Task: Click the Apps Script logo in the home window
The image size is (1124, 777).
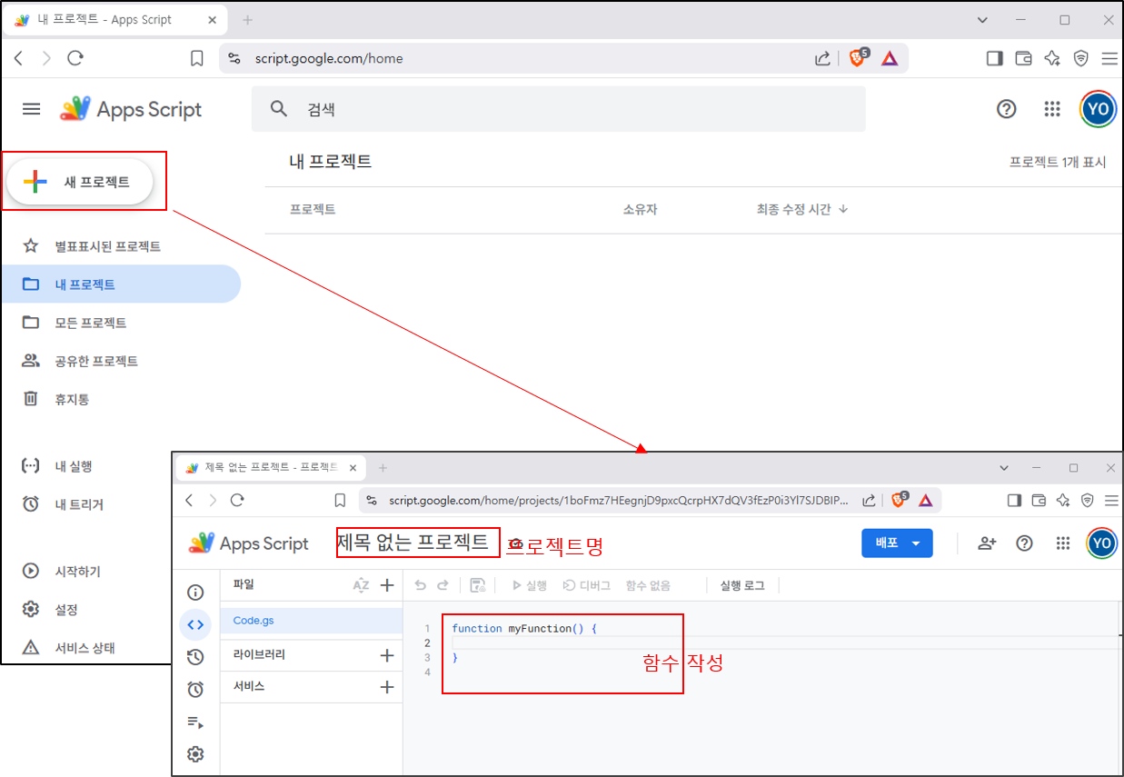Action: [x=131, y=109]
